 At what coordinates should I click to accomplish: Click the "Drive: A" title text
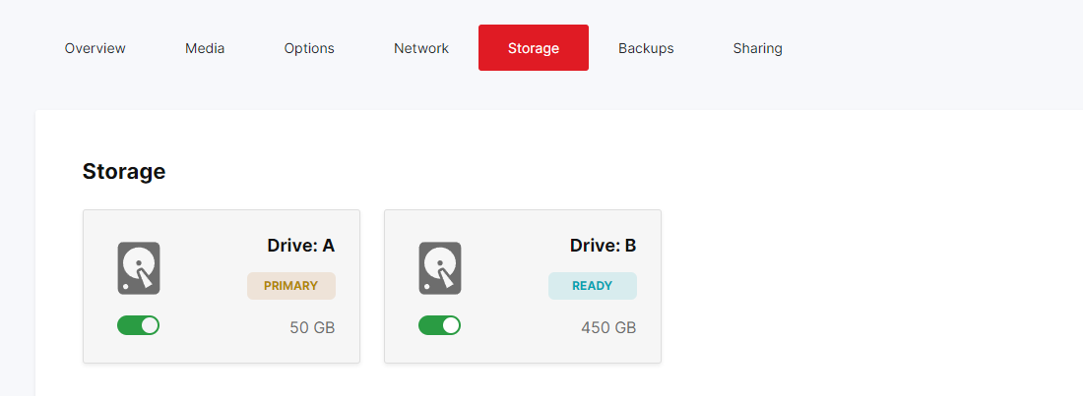click(x=301, y=246)
